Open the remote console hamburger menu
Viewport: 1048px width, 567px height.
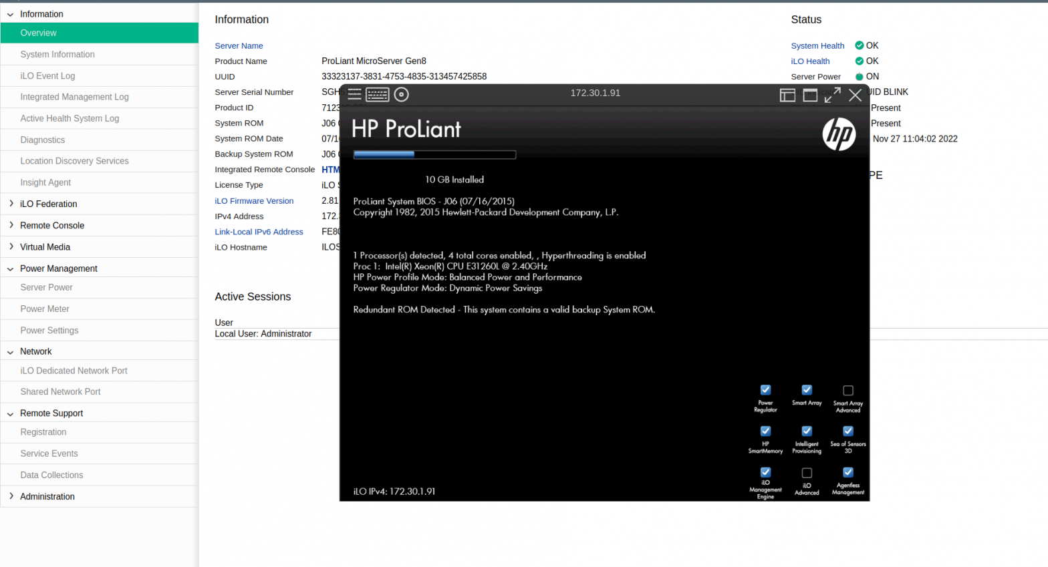[354, 94]
